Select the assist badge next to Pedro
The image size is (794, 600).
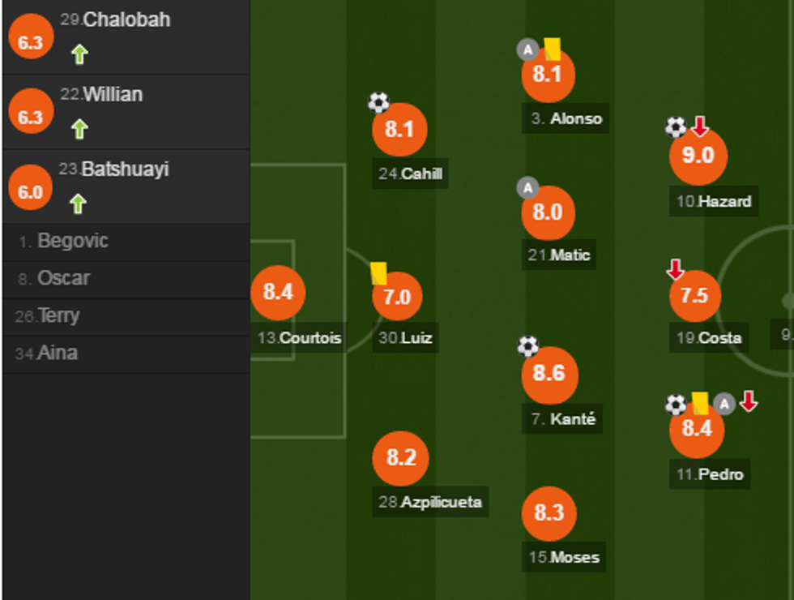pyautogui.click(x=724, y=401)
